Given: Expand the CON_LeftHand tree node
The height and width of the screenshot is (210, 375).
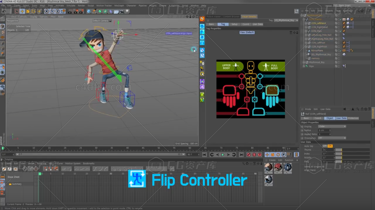Looking at the screenshot, I should click(306, 23).
